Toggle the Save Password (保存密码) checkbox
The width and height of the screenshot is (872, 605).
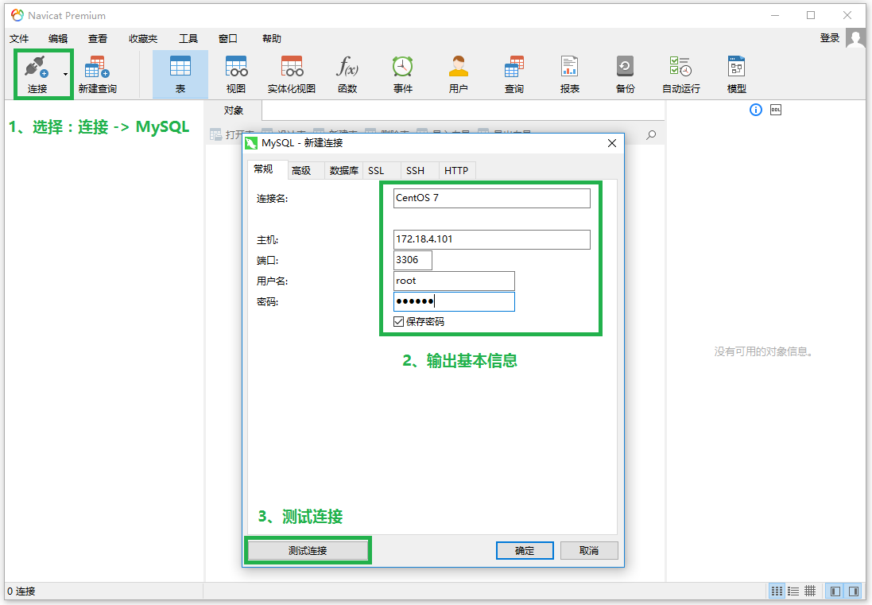click(x=399, y=321)
